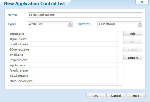Click the Add button
150x102 pixels.
click(133, 33)
